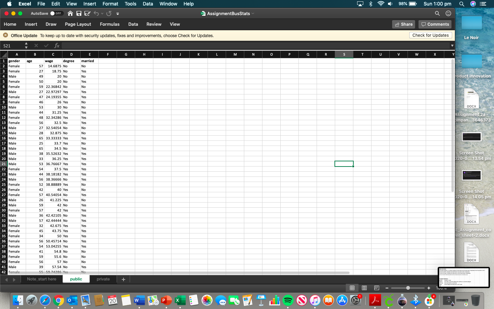This screenshot has height=309, width=494.
Task: Click the Wi-Fi icon in the menu bar
Action: click(x=380, y=4)
